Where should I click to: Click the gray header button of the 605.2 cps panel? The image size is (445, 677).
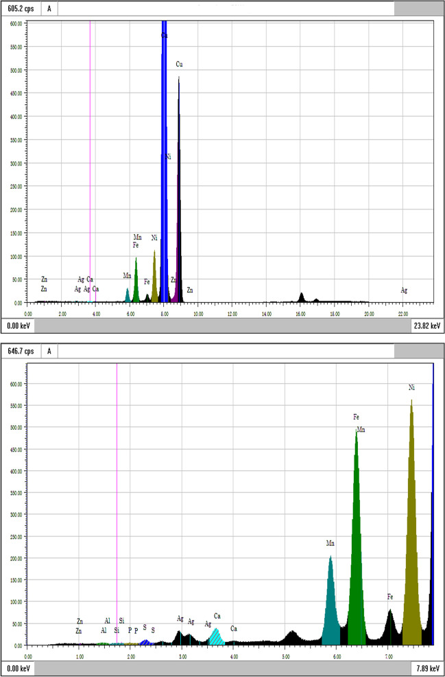click(419, 8)
